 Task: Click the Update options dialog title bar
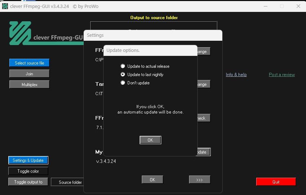[150, 50]
